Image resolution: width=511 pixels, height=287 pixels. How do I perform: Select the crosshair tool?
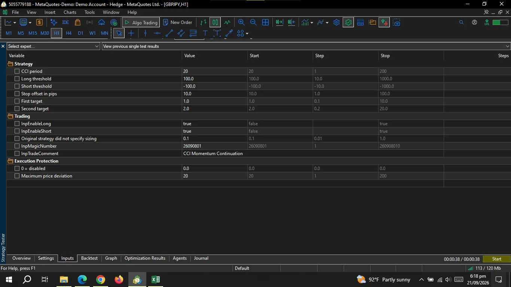131,33
